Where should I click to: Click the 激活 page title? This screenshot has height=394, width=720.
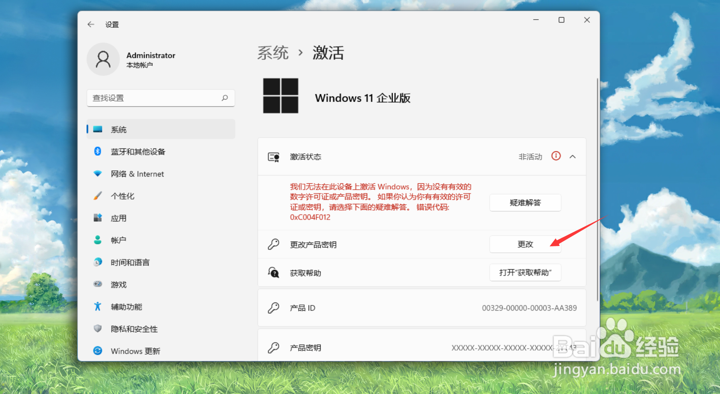(x=328, y=53)
